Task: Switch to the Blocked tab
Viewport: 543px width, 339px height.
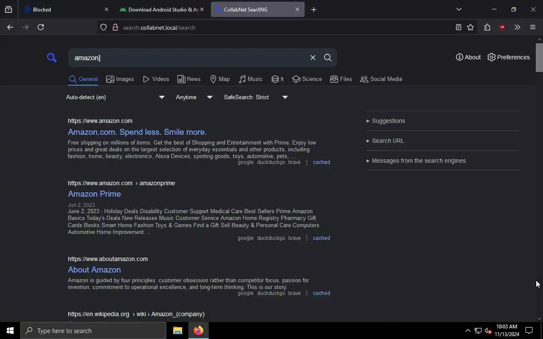Action: click(63, 9)
